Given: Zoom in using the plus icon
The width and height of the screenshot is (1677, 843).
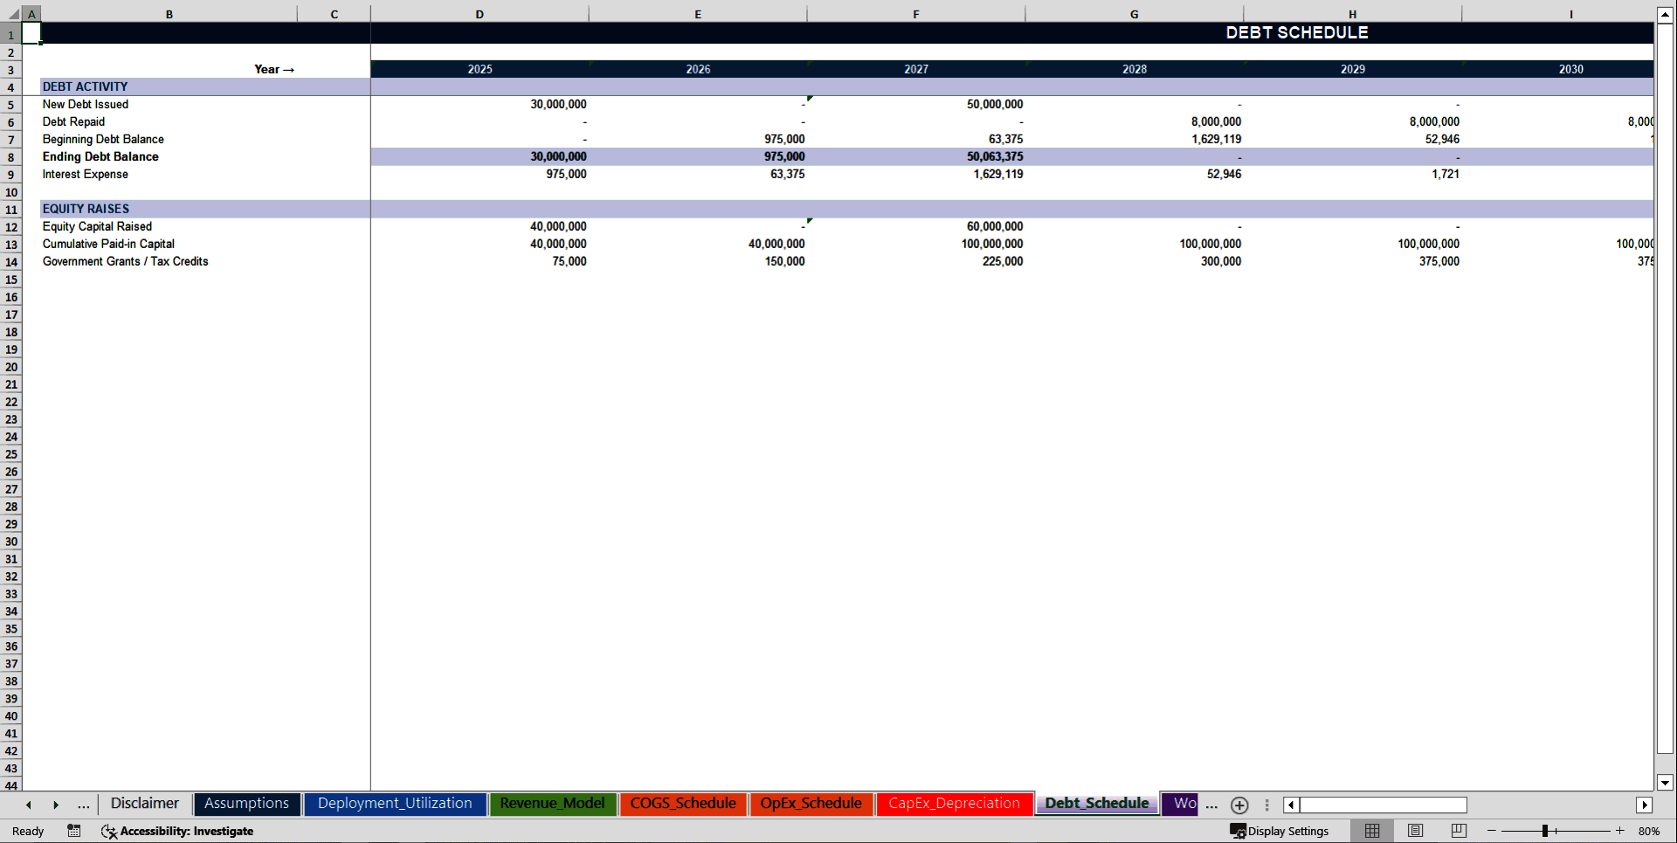Looking at the screenshot, I should (x=1619, y=831).
